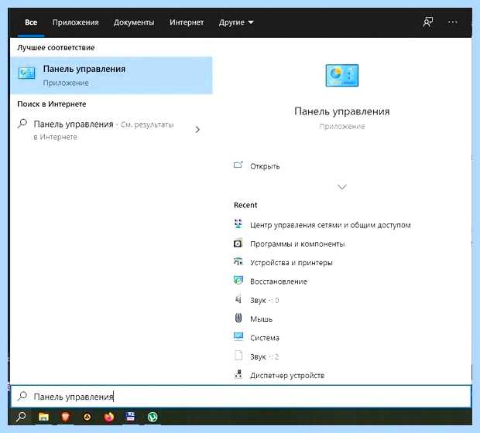Switch to the Приложения tab
Viewport: 480px width, 433px height.
click(75, 22)
